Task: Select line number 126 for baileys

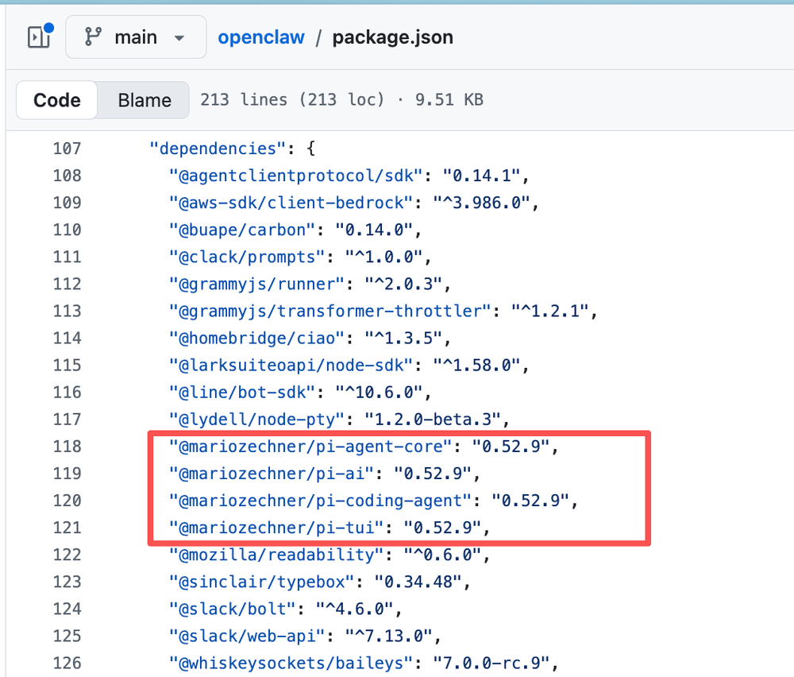Action: tap(67, 663)
